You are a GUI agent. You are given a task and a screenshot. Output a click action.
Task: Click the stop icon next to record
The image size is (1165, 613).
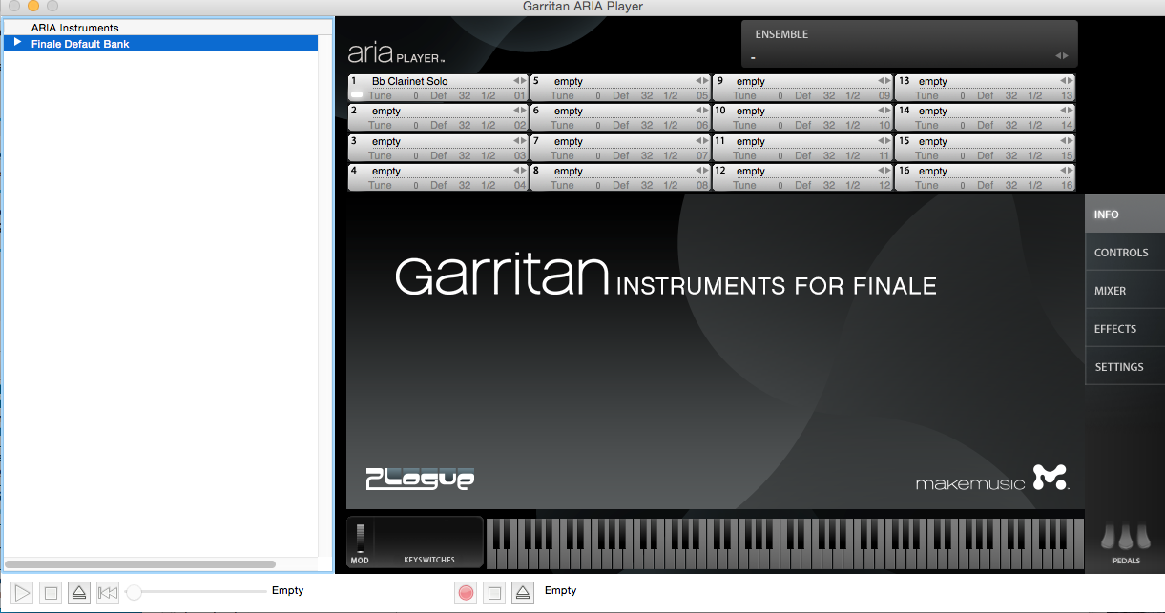coord(494,593)
